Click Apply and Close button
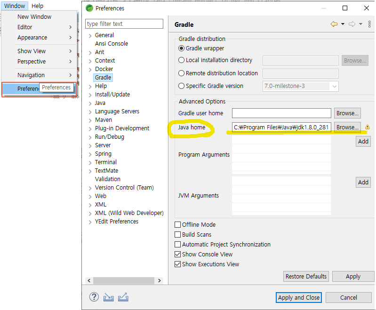 298,297
